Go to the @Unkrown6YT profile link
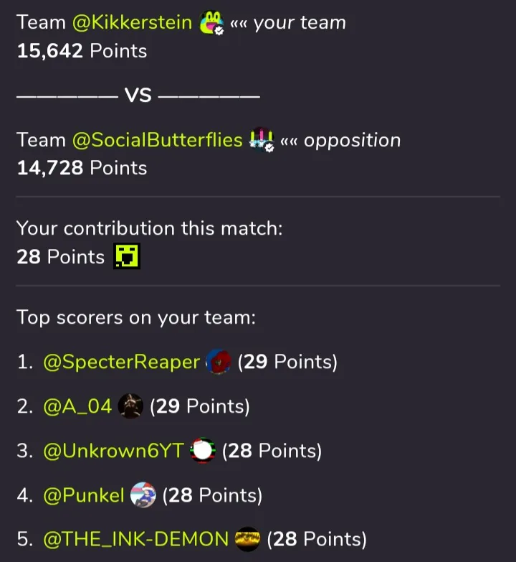The width and height of the screenshot is (516, 562). [113, 451]
